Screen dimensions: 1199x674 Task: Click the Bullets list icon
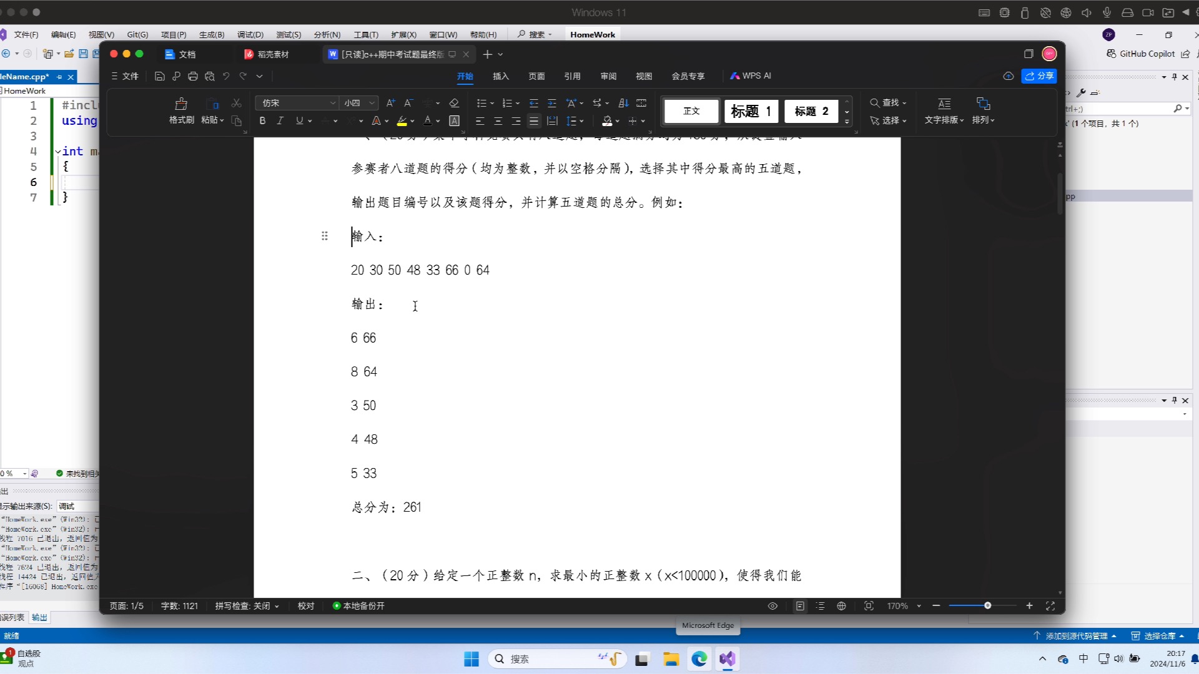481,102
